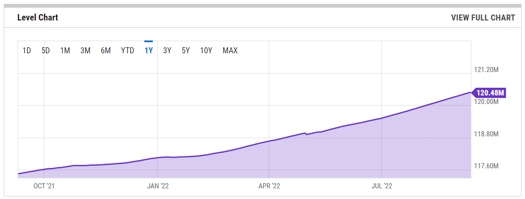Click the 121.20M axis label
Viewport: 525px width, 199px height.
click(487, 70)
